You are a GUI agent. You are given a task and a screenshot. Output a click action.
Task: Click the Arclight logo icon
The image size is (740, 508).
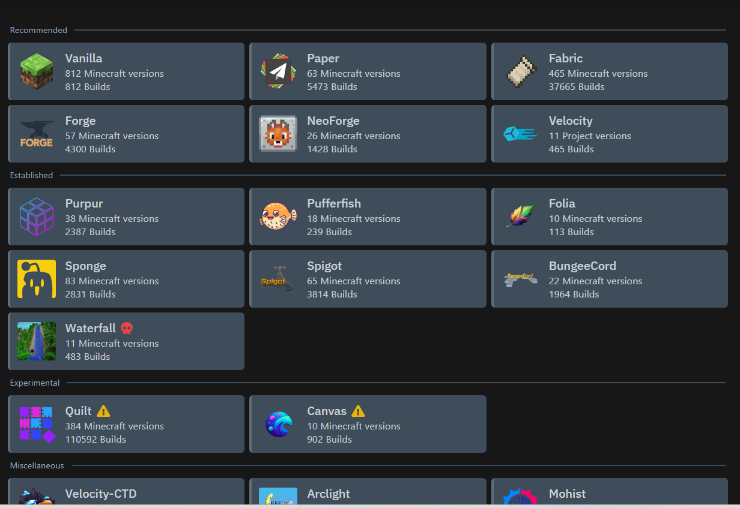tap(278, 496)
